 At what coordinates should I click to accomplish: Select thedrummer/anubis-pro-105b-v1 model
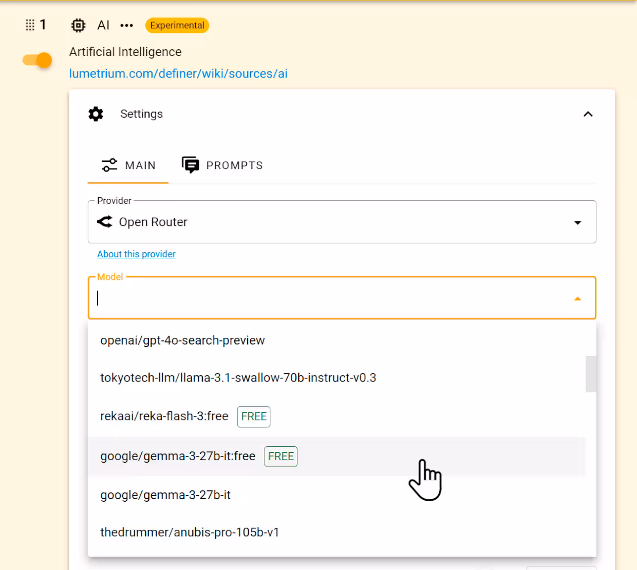[x=336, y=533]
